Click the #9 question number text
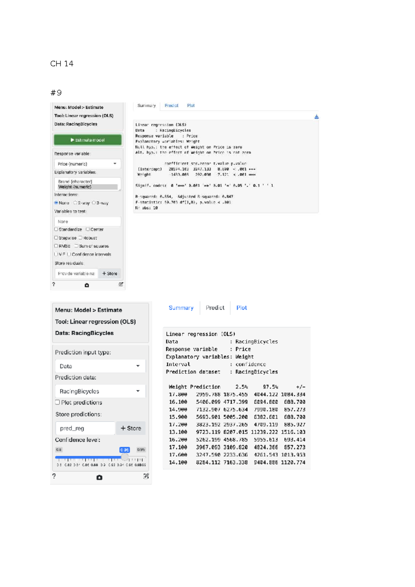 [x=56, y=93]
